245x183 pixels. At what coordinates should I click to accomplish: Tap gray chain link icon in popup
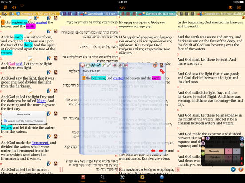coord(109,65)
